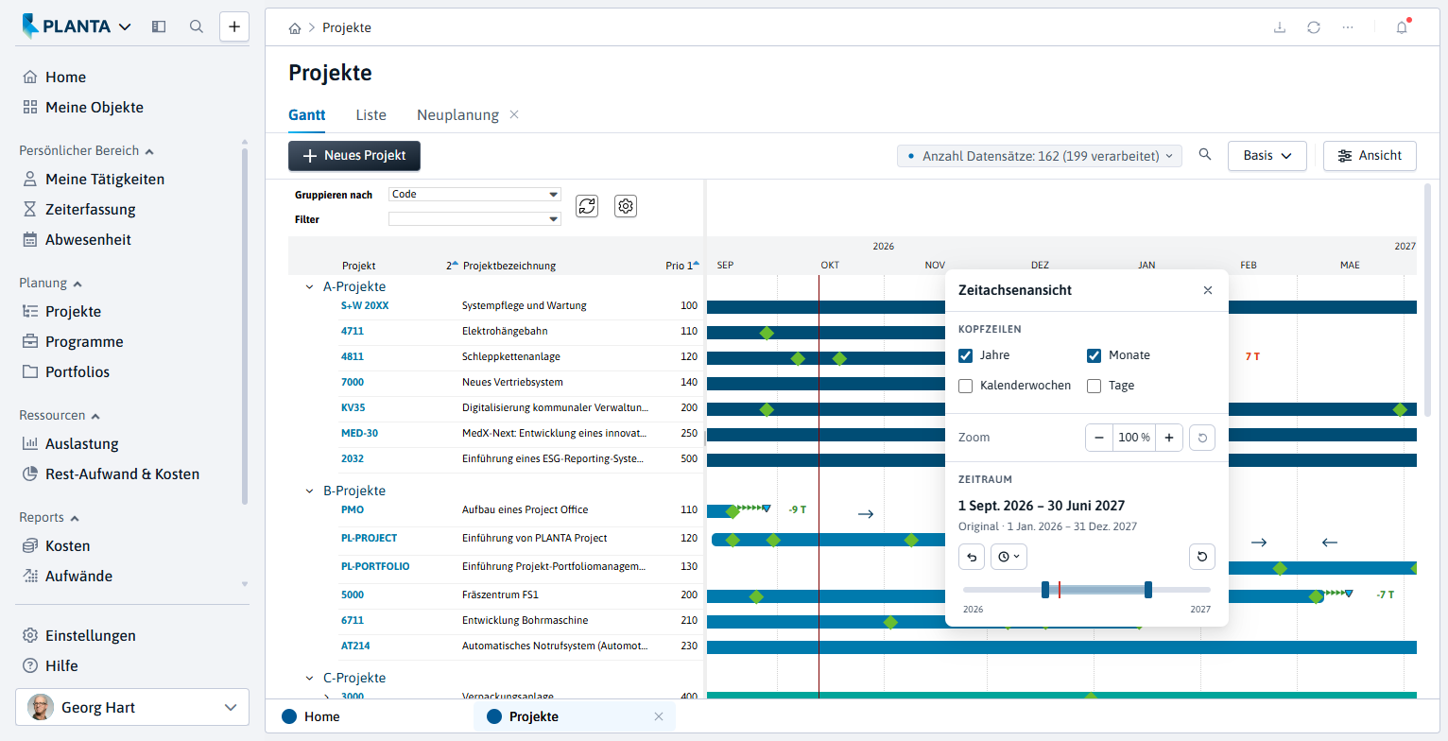Open the Basis dropdown
This screenshot has width=1448, height=741.
(1267, 156)
